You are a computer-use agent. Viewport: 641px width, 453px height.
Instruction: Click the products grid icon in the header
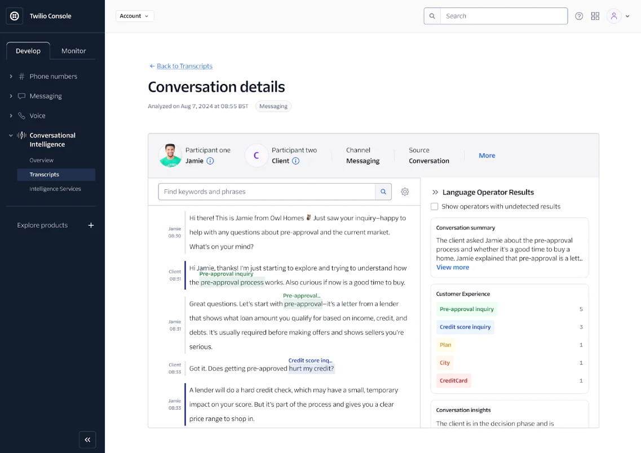595,16
